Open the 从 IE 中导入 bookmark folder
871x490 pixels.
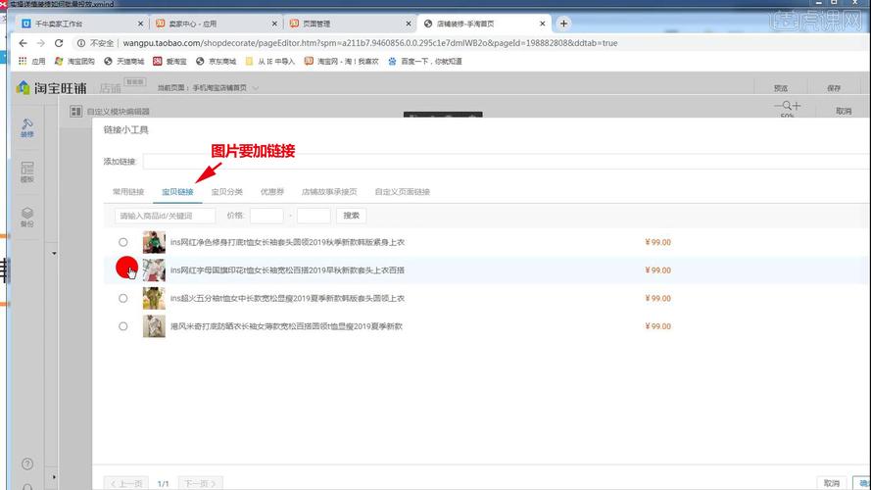pos(270,61)
